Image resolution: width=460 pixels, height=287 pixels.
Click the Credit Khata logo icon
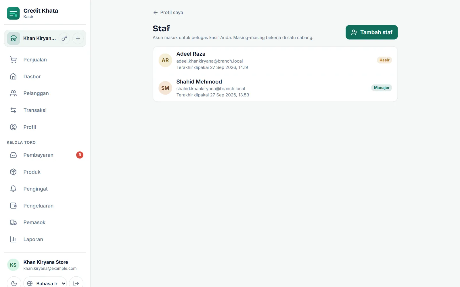13,13
